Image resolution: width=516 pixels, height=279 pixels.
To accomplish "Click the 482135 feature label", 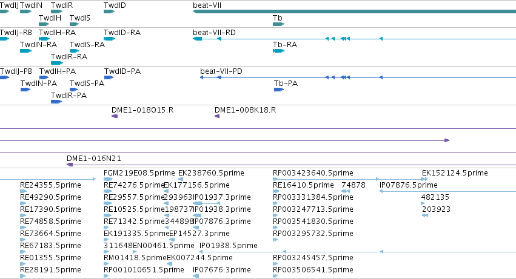I will pos(435,197).
